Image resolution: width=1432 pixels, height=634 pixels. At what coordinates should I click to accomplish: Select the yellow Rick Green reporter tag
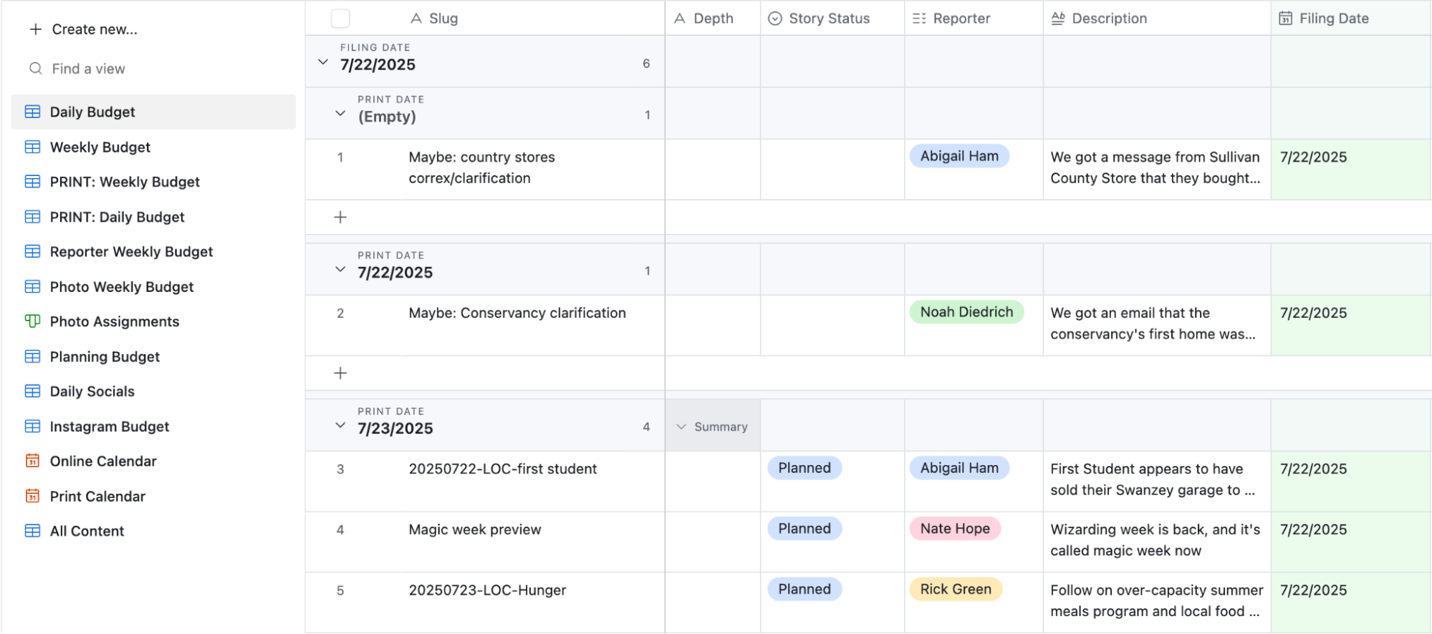coord(956,590)
